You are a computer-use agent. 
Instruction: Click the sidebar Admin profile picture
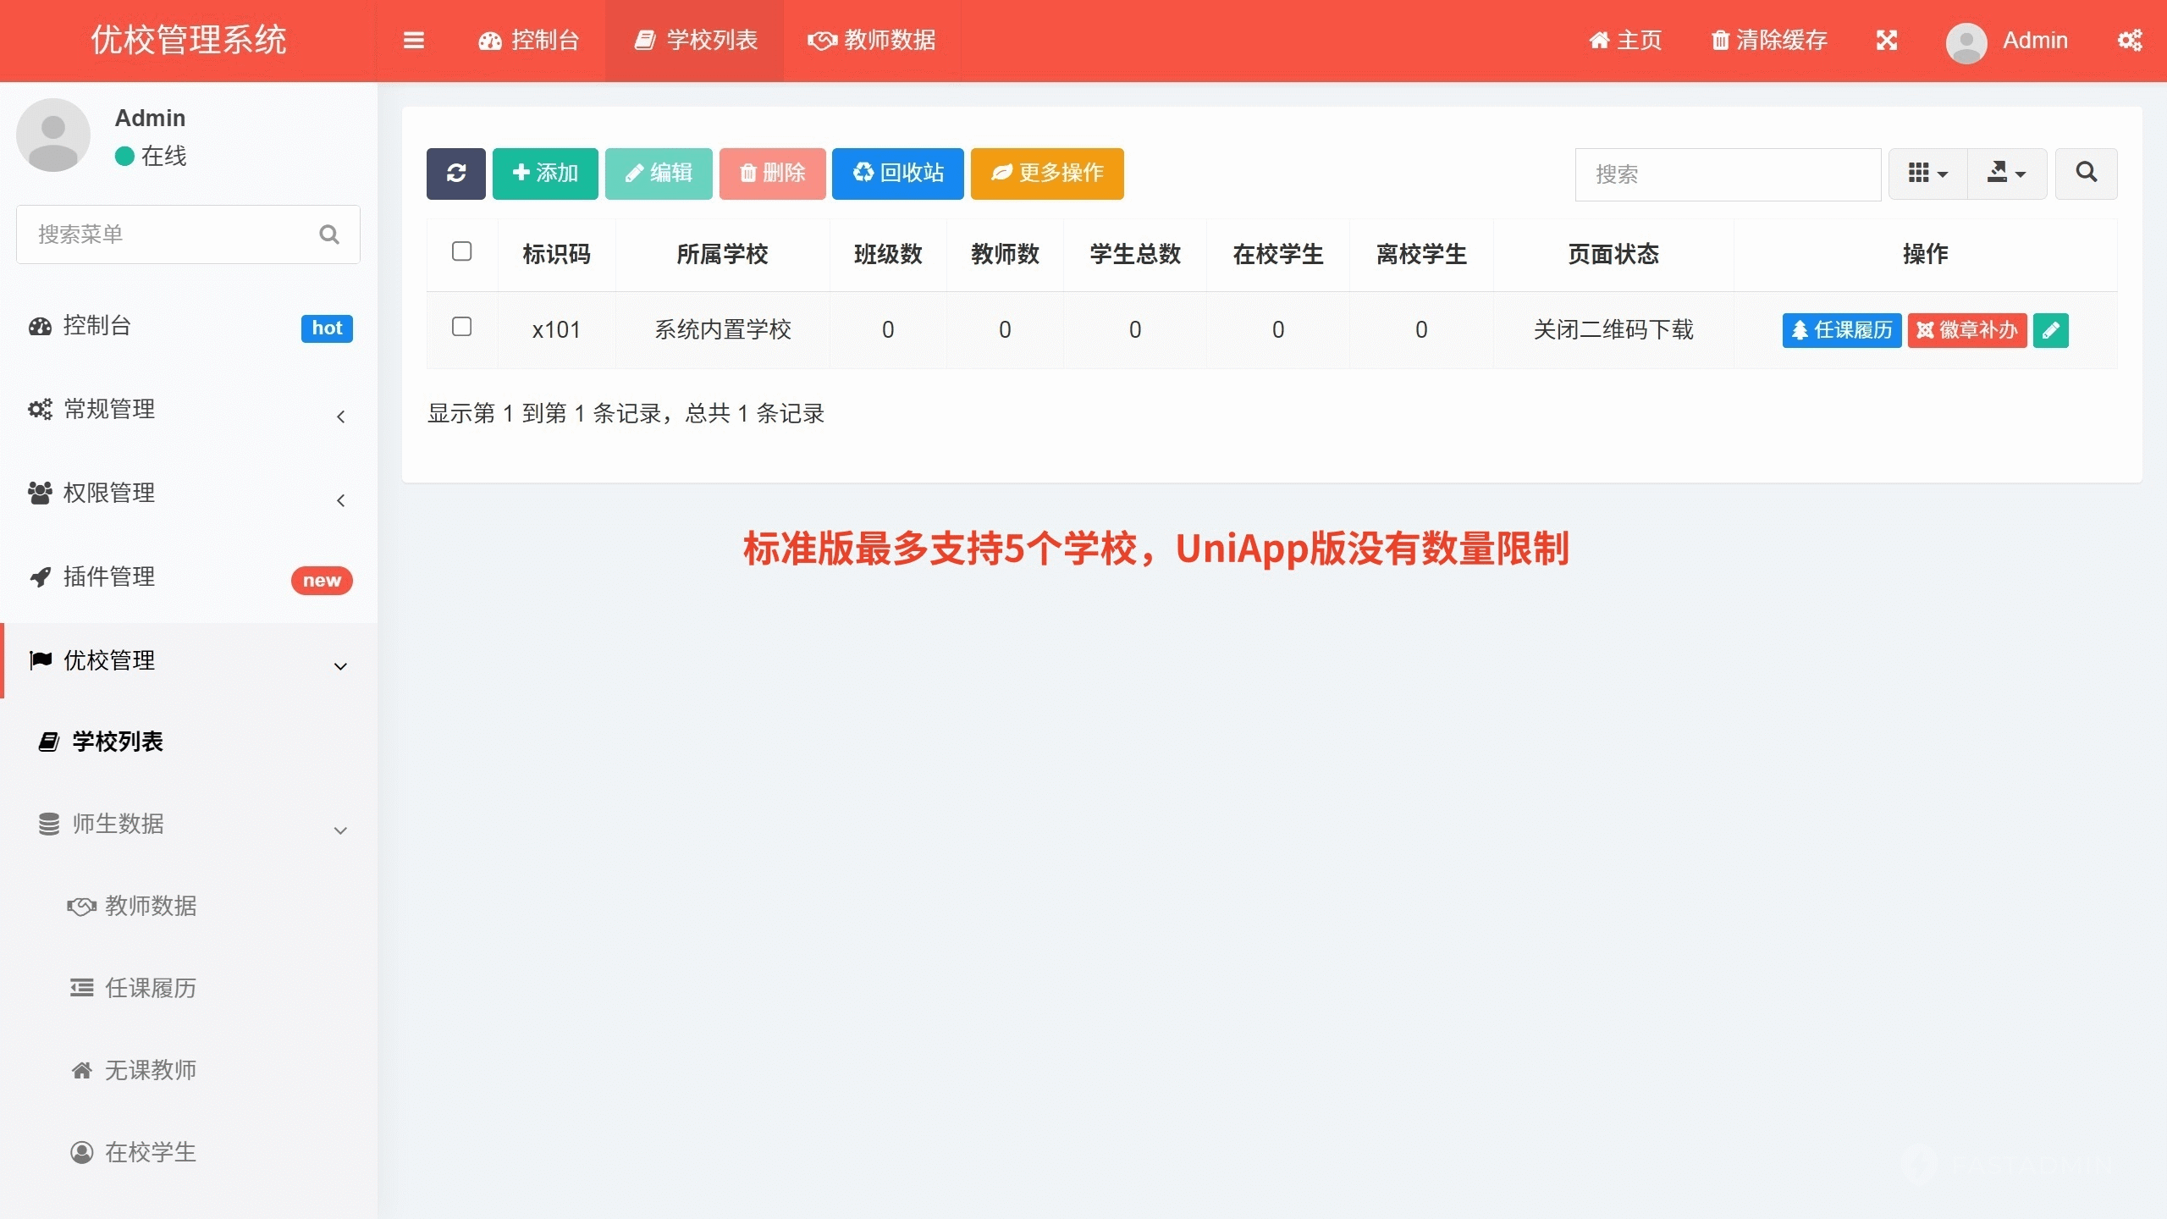pyautogui.click(x=53, y=135)
